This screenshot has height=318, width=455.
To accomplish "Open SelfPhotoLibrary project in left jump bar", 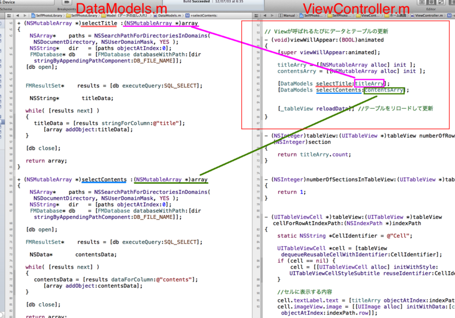I will (x=47, y=15).
